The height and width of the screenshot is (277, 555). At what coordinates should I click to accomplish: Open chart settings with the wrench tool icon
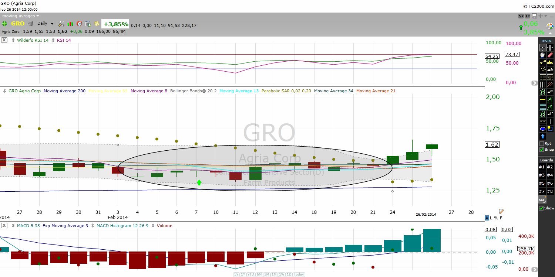pos(61,23)
